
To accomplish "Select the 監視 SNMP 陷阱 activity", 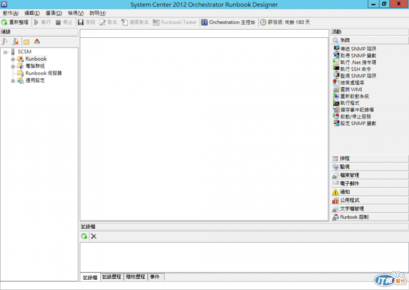I will click(x=355, y=76).
